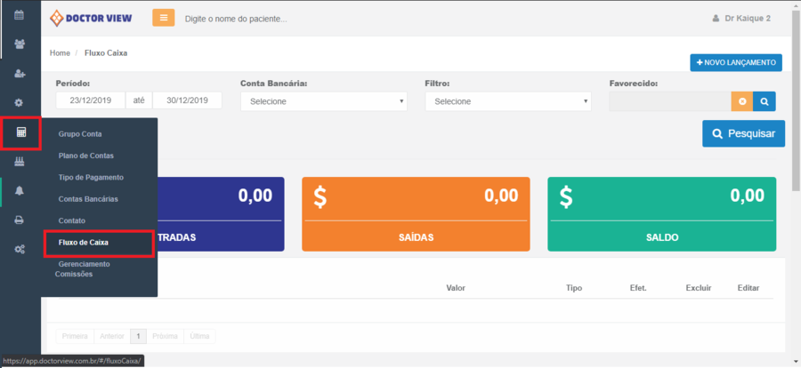Click the Novo Lançamento button
Viewport: 801px width, 368px height.
pos(735,62)
